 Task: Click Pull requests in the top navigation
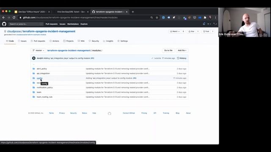[52, 24]
